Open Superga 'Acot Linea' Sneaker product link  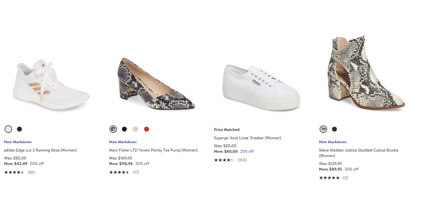[x=247, y=138]
